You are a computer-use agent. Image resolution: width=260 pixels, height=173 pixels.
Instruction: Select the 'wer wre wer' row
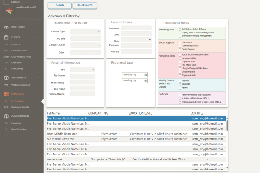pyautogui.click(x=136, y=159)
